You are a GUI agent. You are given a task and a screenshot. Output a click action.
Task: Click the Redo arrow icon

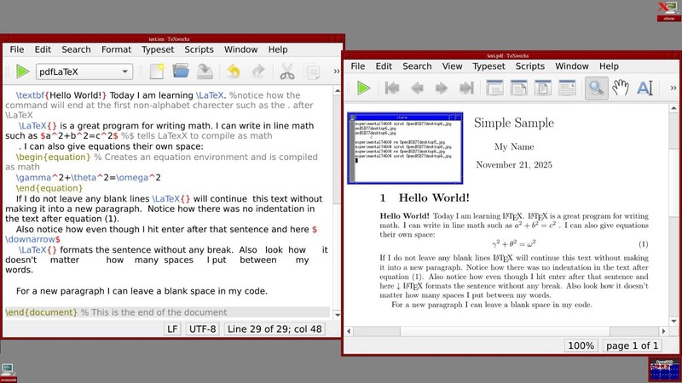[258, 71]
